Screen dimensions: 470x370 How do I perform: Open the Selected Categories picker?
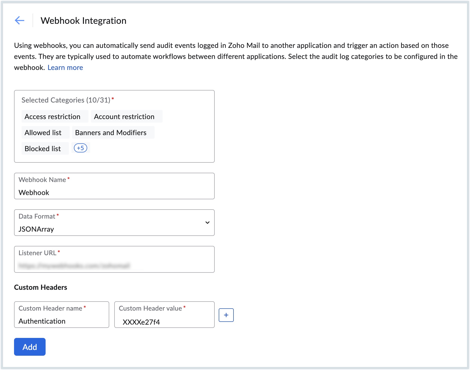114,125
